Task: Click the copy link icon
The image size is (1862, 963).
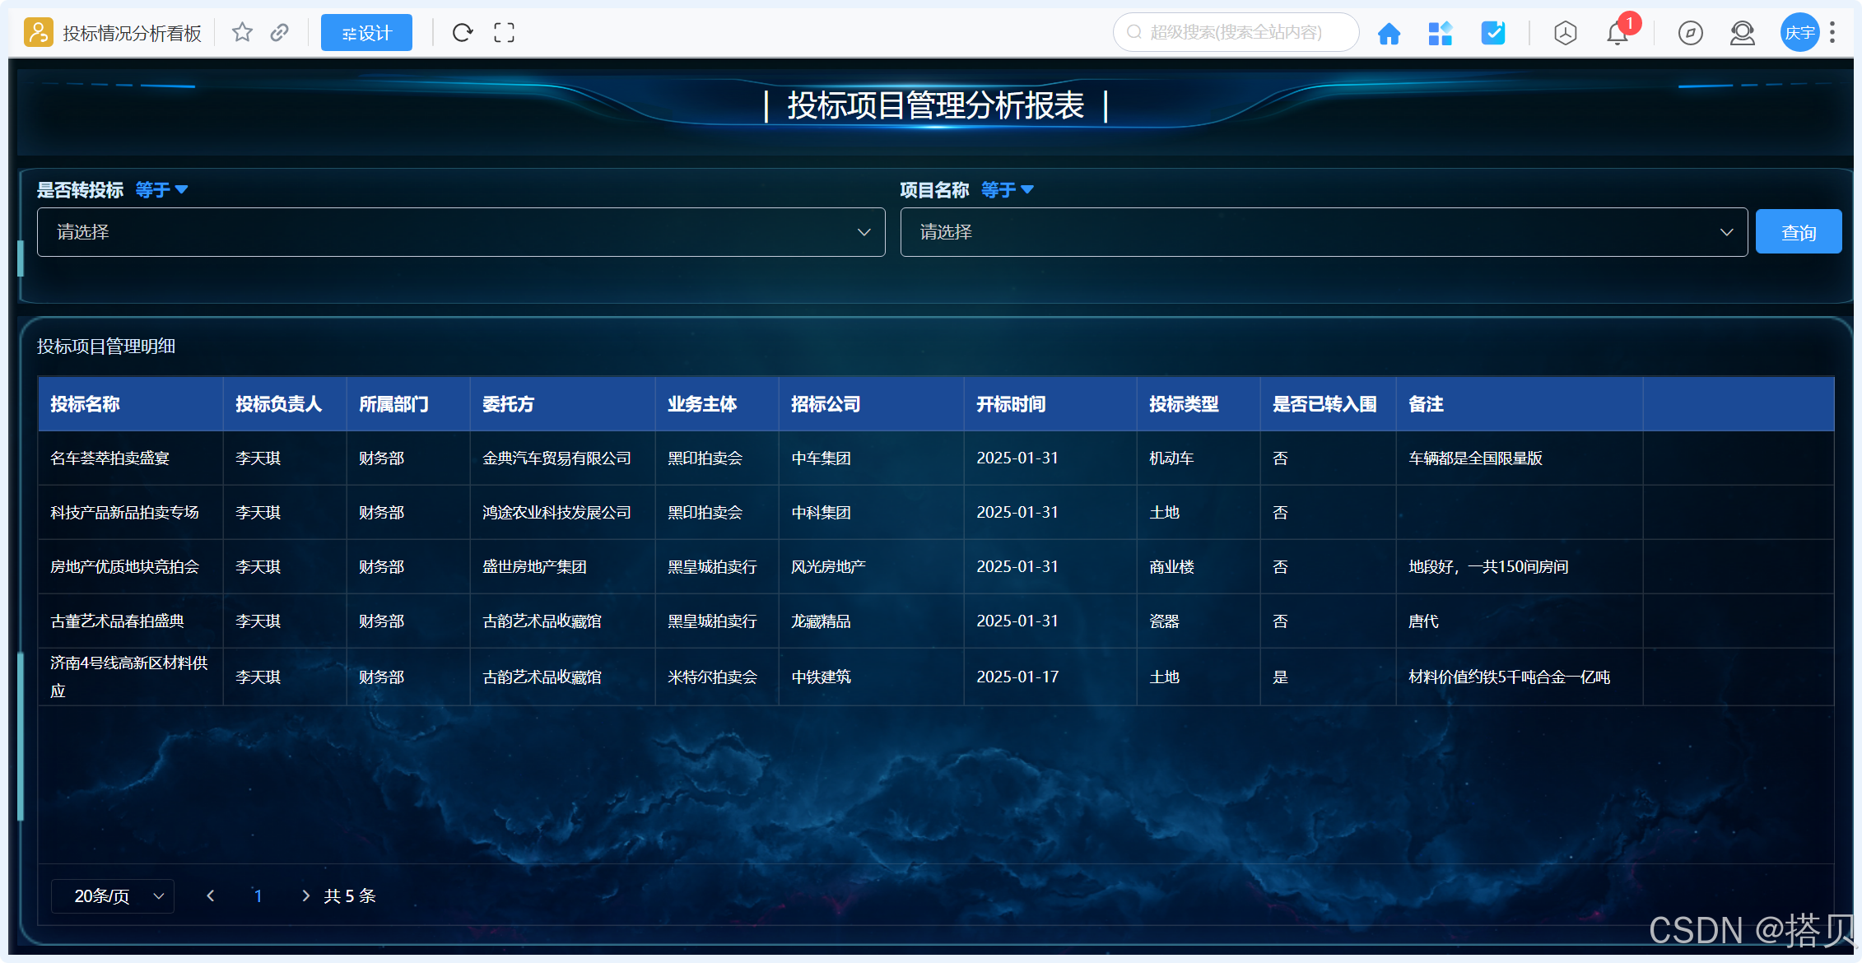Action: coord(280,32)
